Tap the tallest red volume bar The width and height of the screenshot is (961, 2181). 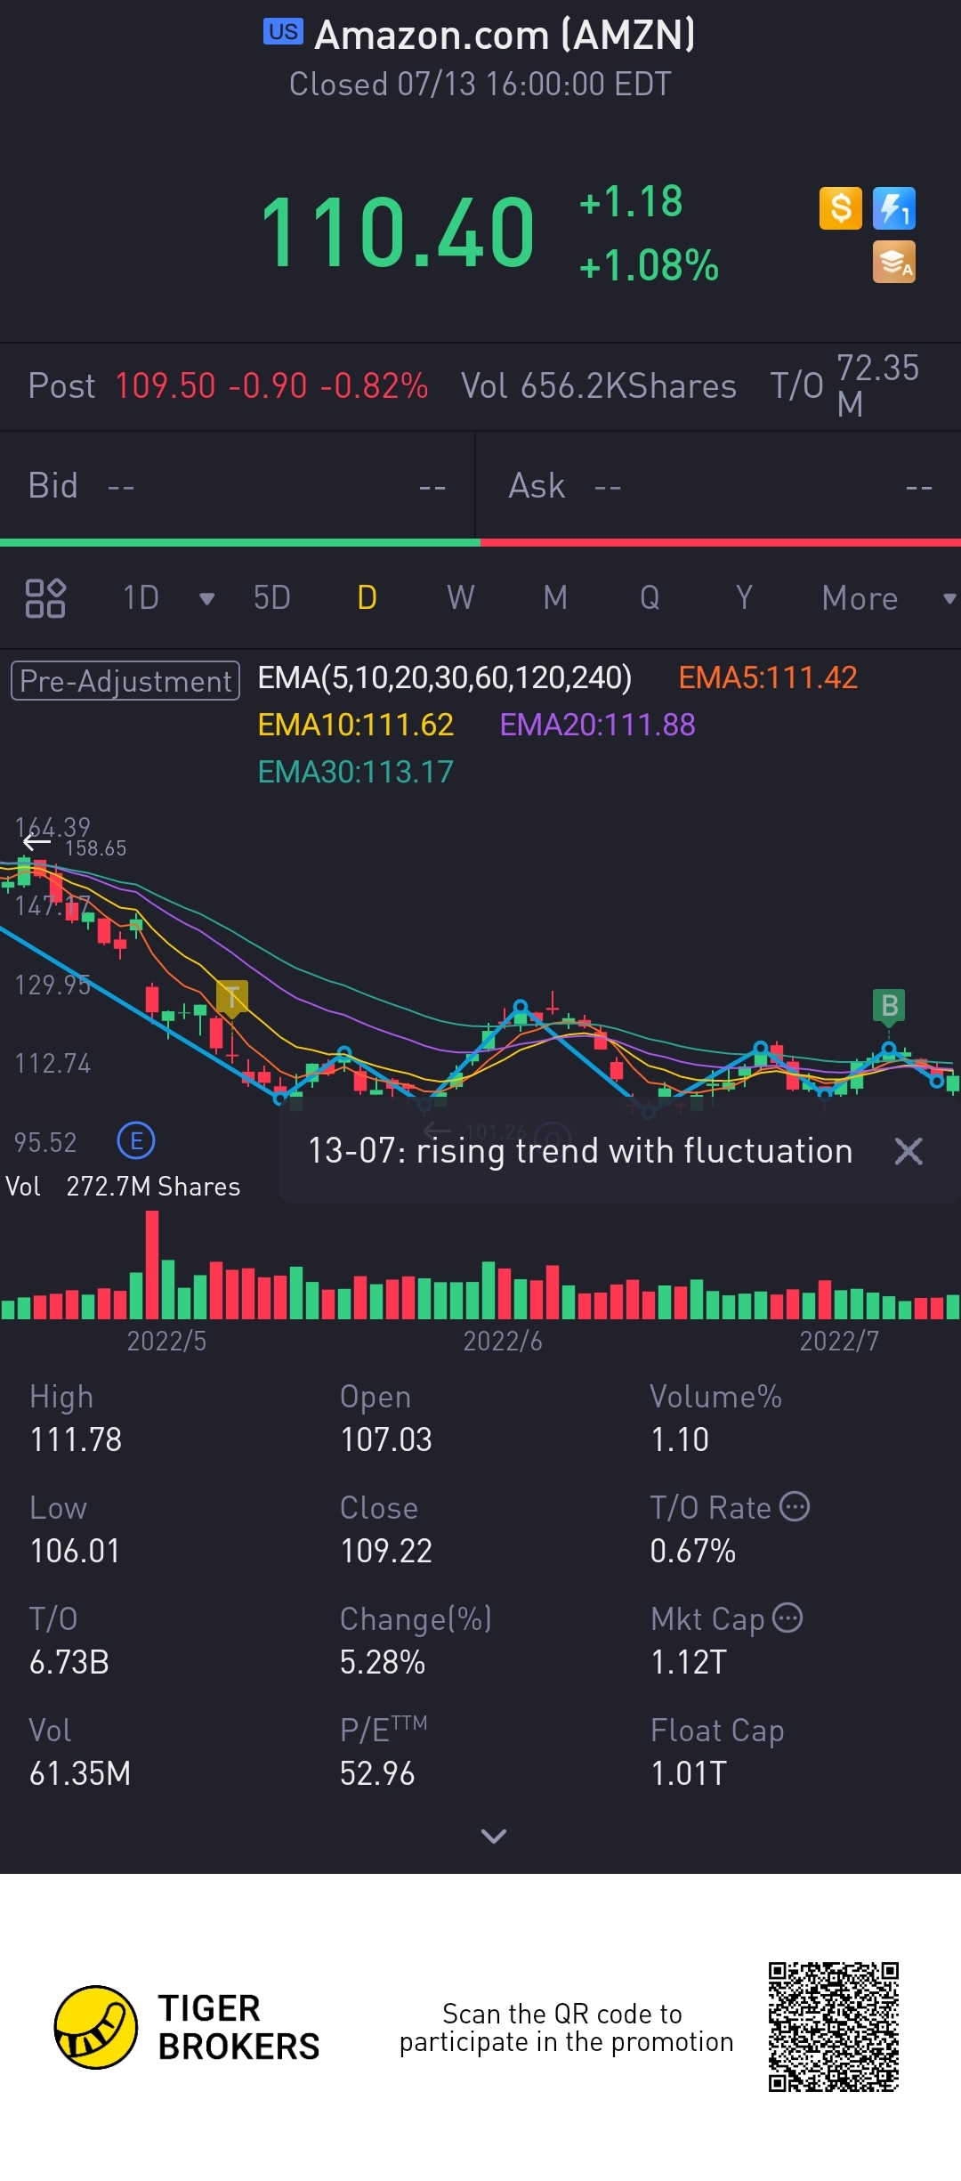pos(153,1265)
